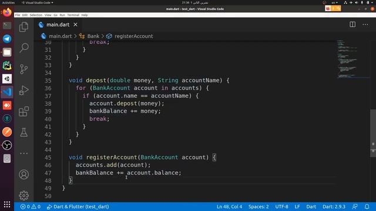Click the break statement on line 40

click(99, 119)
